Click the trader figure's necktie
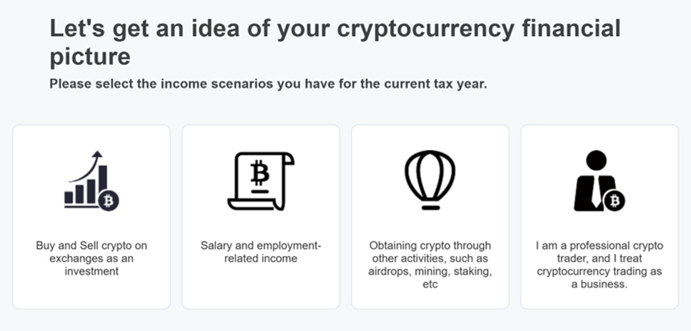This screenshot has height=331, width=691. (x=596, y=192)
